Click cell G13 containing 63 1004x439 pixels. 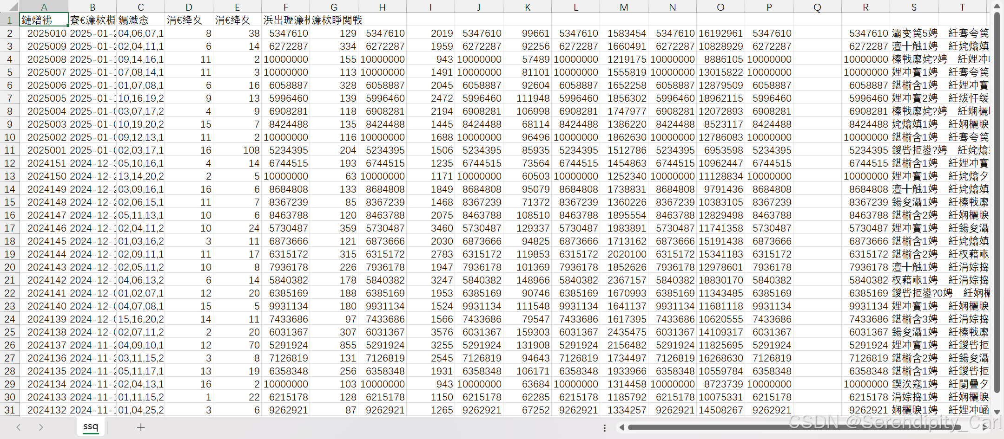(x=334, y=176)
